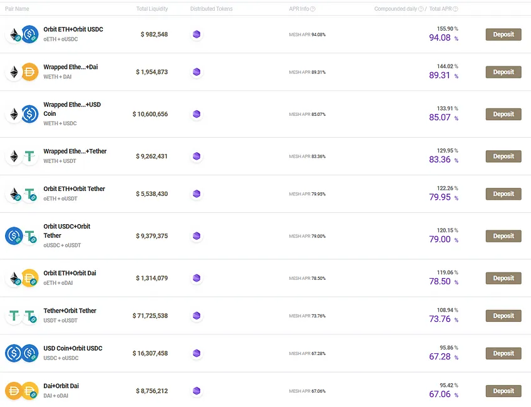Deposit into the WETH + USDC pool

coord(503,114)
